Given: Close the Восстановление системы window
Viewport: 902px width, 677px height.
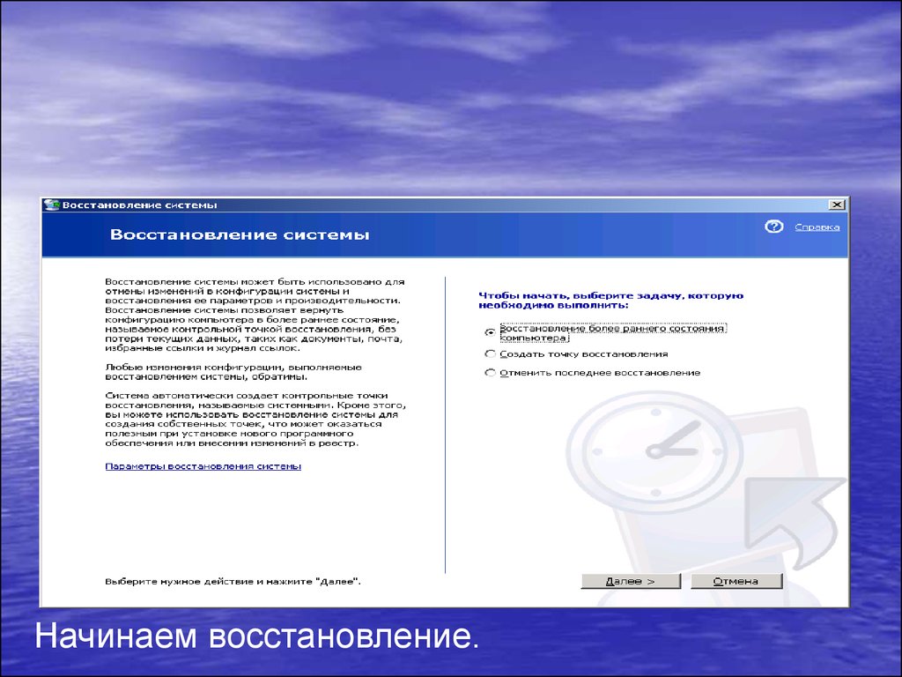Looking at the screenshot, I should [837, 205].
